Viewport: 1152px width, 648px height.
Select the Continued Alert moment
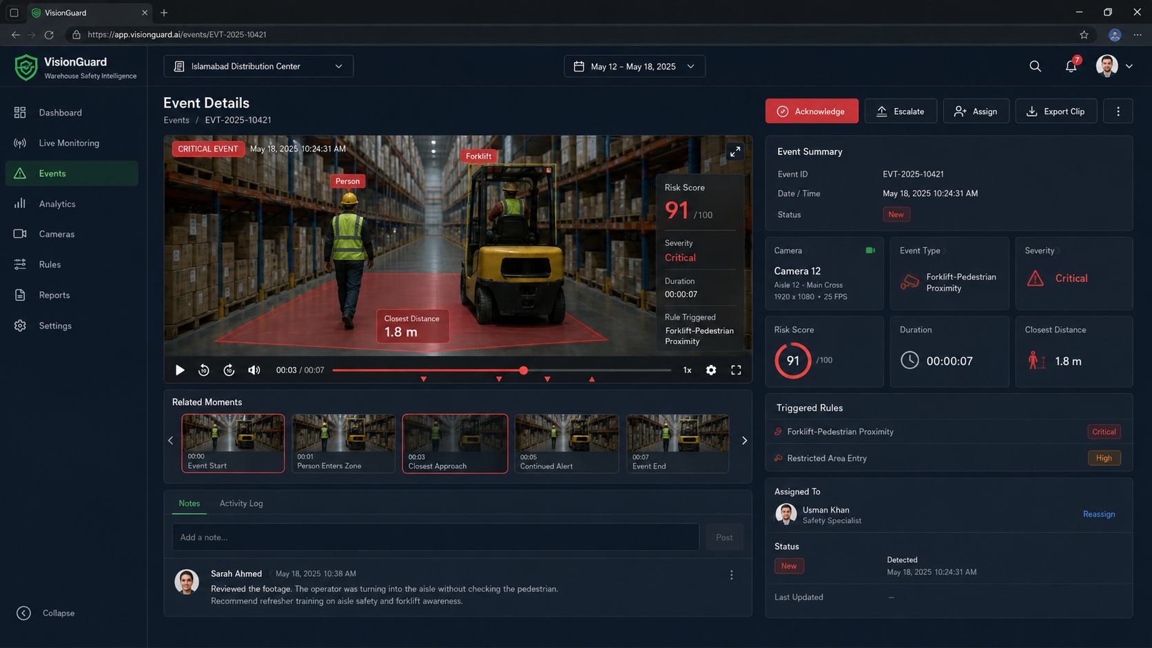click(x=566, y=443)
